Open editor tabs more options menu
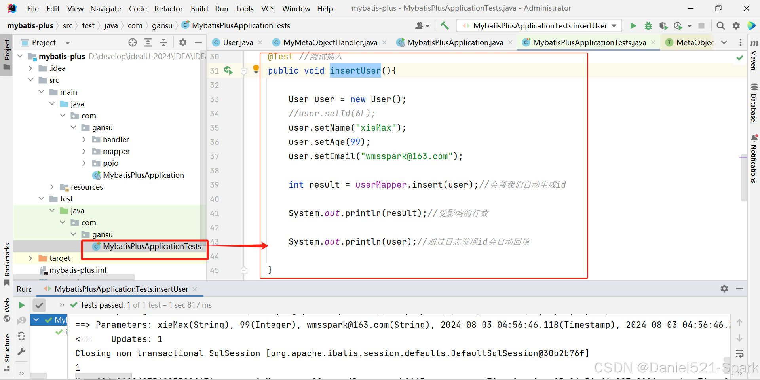Screen dimensions: 760x380 741,42
